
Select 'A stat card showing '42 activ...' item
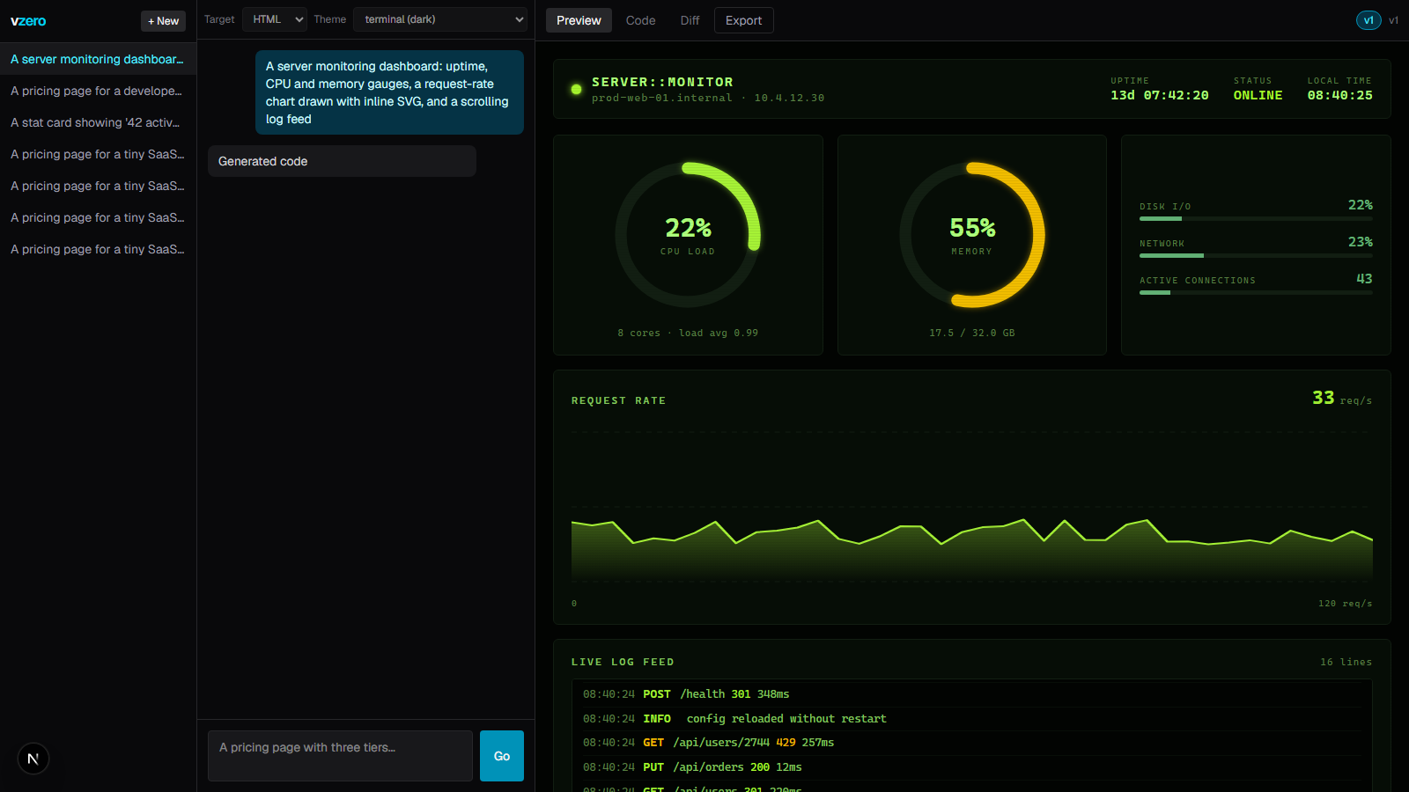pyautogui.click(x=98, y=122)
